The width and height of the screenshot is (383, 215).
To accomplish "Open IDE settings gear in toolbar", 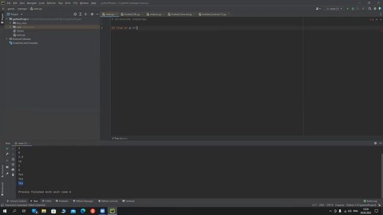I will tap(375, 8).
